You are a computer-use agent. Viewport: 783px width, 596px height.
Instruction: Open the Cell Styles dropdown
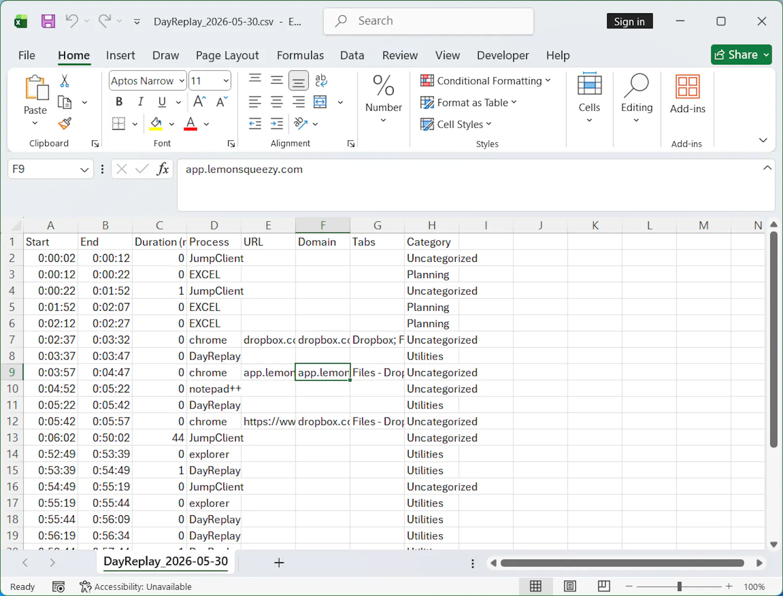(456, 124)
